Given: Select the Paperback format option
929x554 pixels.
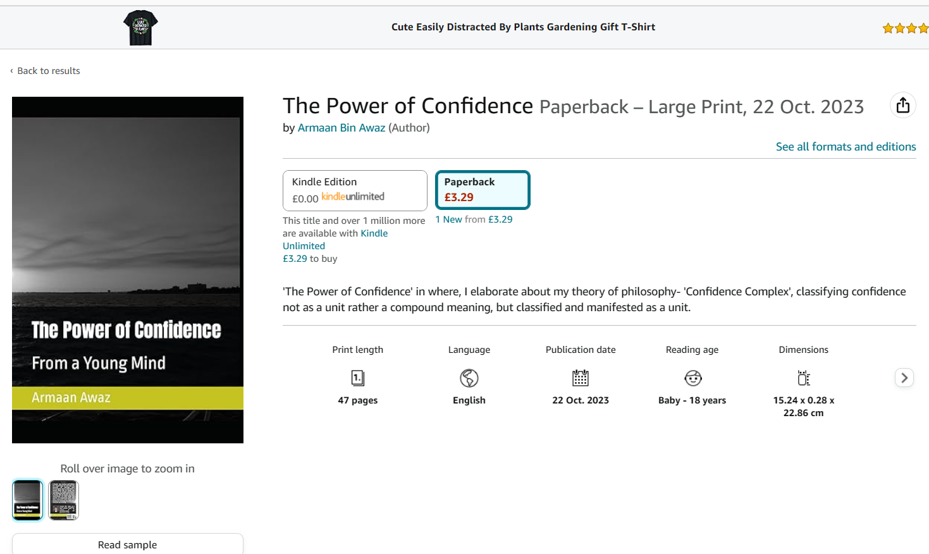Looking at the screenshot, I should coord(483,190).
